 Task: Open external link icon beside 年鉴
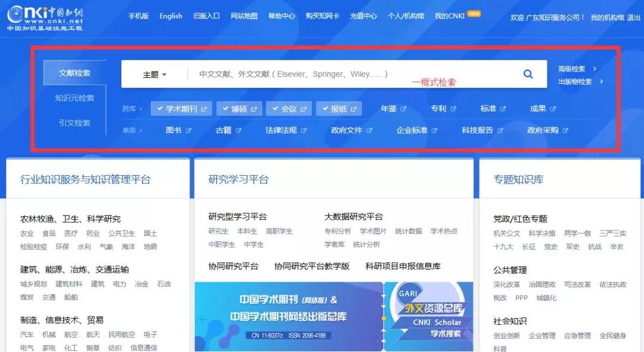pyautogui.click(x=404, y=109)
